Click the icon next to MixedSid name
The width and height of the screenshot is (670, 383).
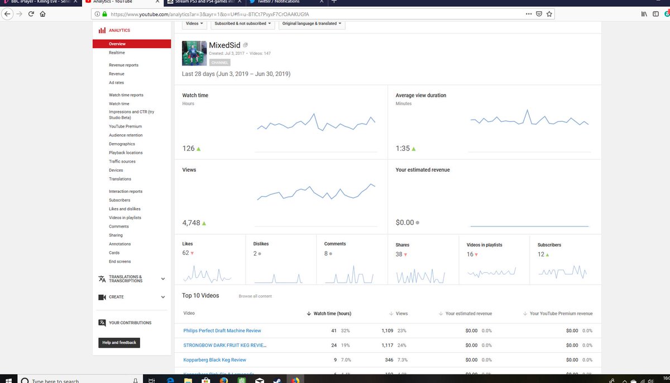click(x=246, y=45)
